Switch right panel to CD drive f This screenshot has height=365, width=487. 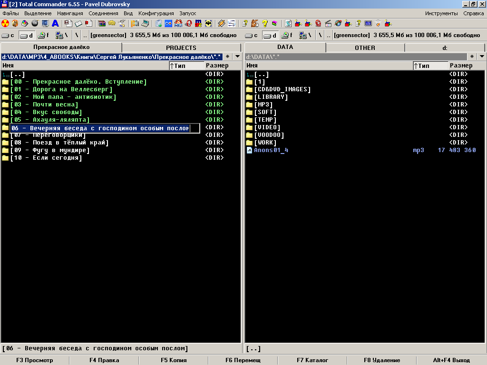287,35
